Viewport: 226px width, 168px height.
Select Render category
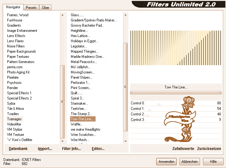(x=13, y=88)
